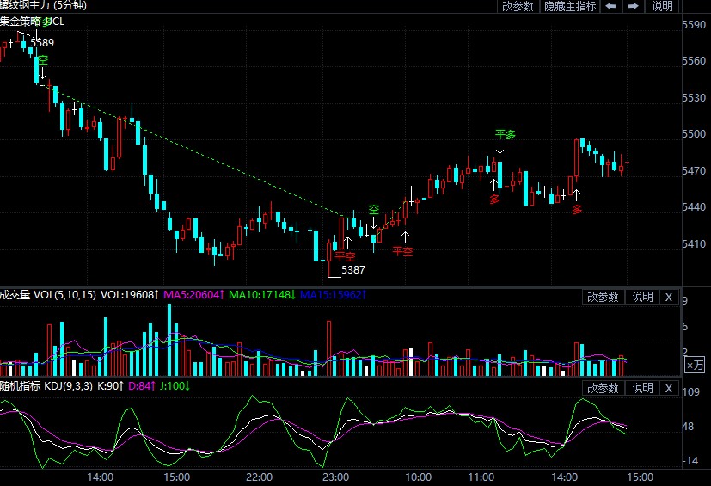Click the right arrow navigation icon

[633, 6]
